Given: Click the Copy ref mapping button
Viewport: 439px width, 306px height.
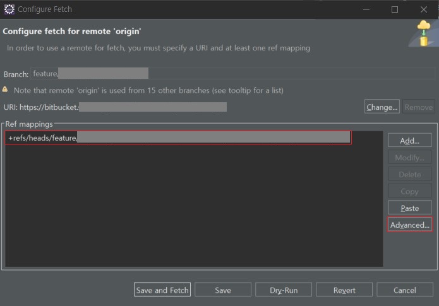Looking at the screenshot, I should [409, 191].
